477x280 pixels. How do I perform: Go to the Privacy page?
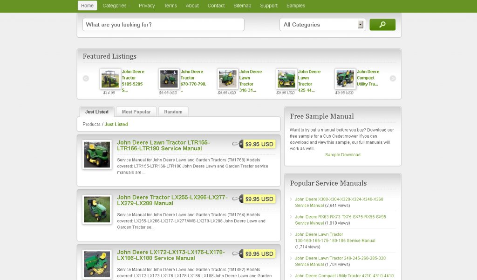147,6
